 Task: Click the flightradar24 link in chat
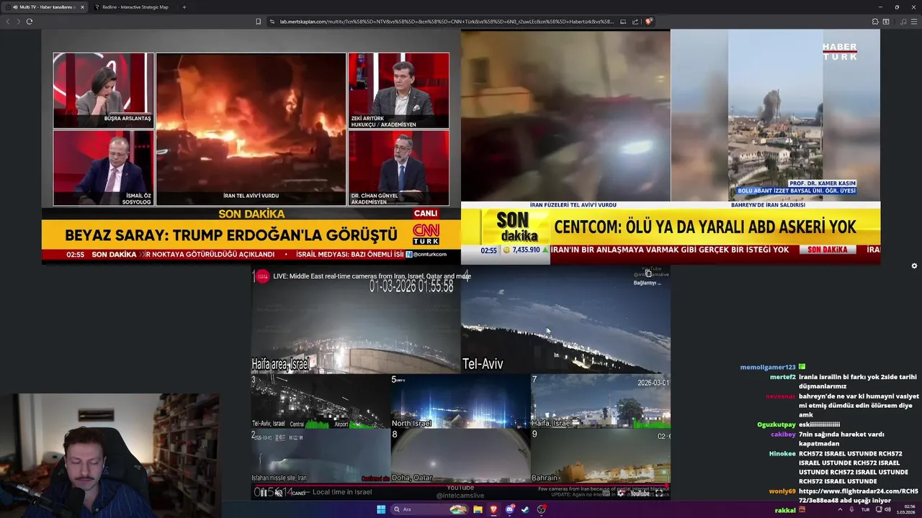coord(858,496)
